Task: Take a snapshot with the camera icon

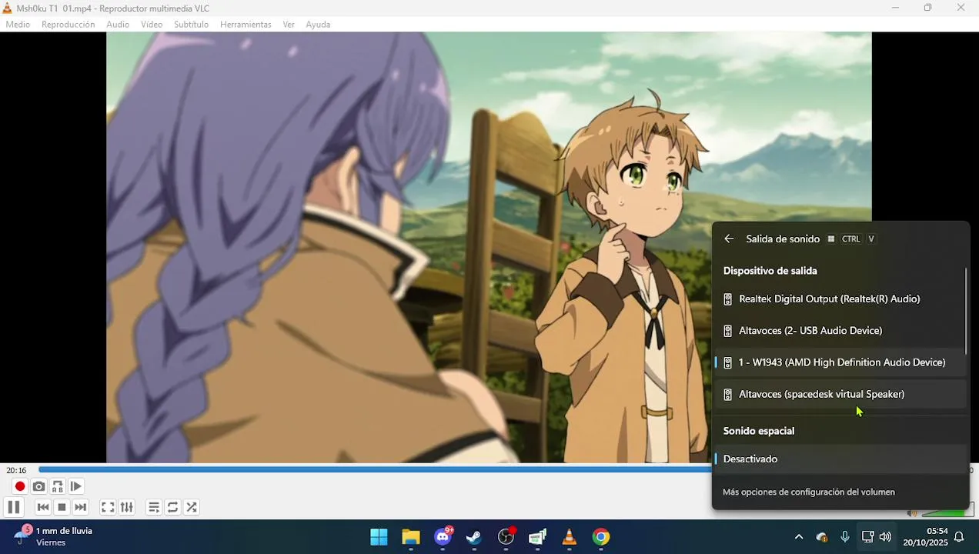Action: click(x=38, y=486)
